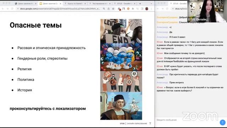Image resolution: width=227 pixels, height=128 pixels.
Task: Click chat message 'Прям интрига'
Action: coord(176,82)
